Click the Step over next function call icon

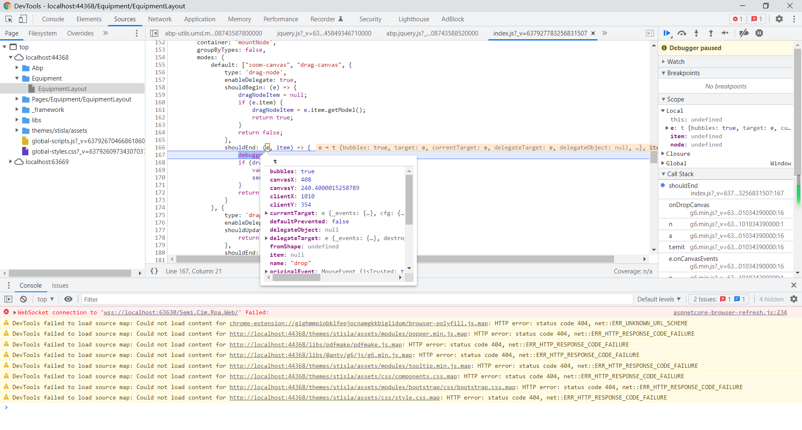(683, 33)
